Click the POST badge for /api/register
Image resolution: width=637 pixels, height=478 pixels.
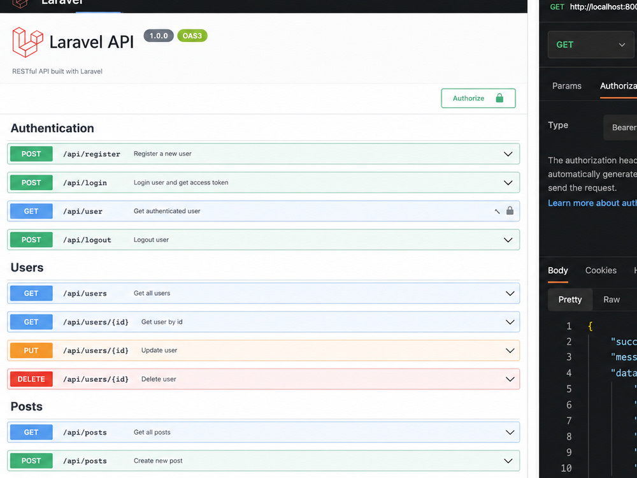(31, 154)
